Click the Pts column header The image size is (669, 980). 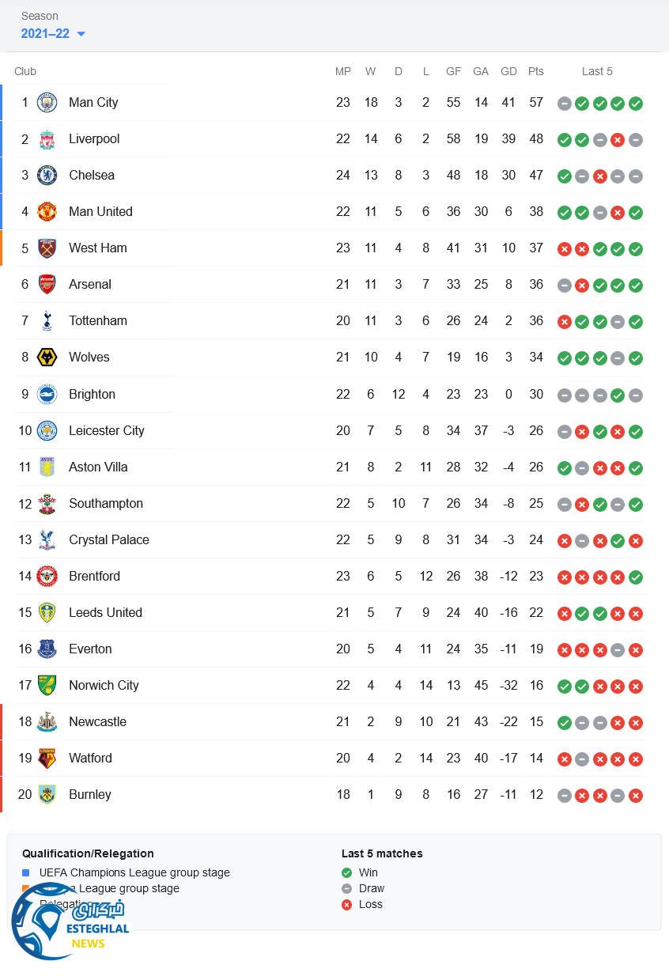click(x=536, y=71)
